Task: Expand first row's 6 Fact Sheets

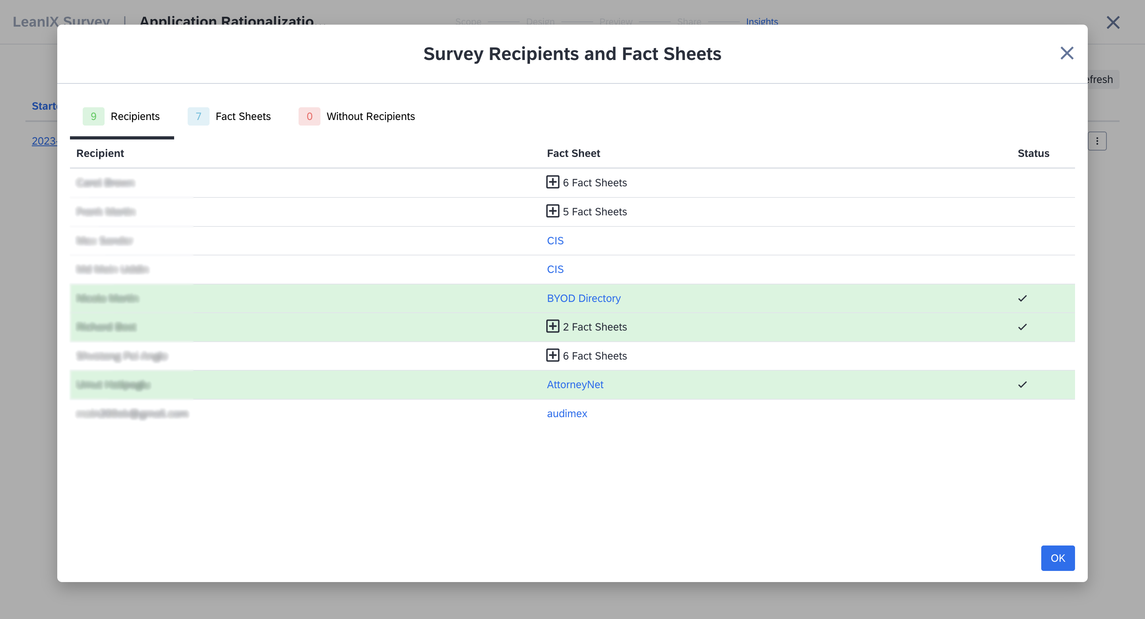Action: (553, 182)
